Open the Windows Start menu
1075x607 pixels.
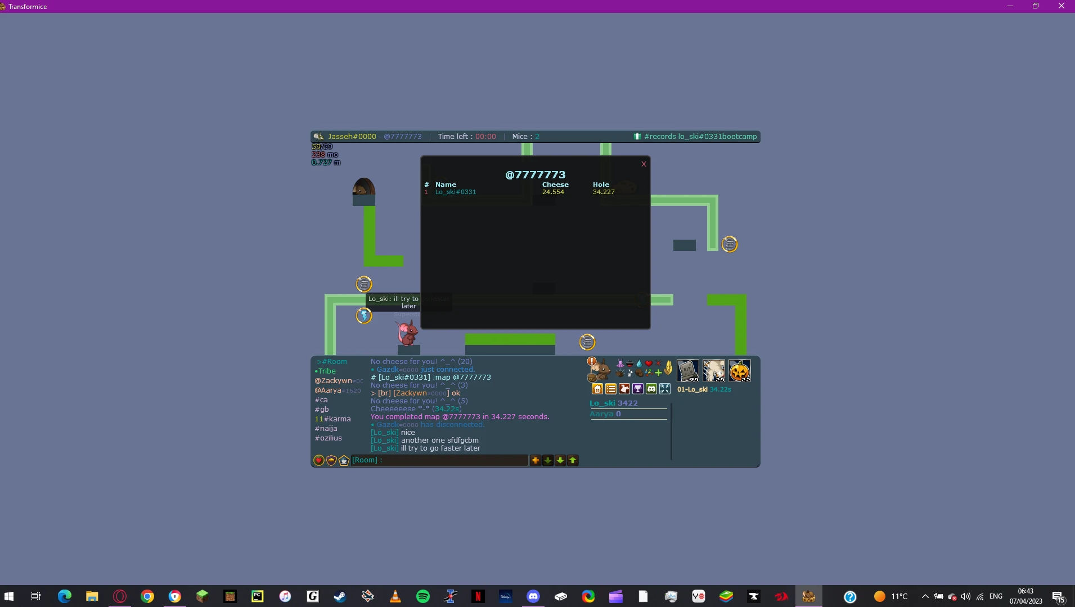tap(9, 596)
